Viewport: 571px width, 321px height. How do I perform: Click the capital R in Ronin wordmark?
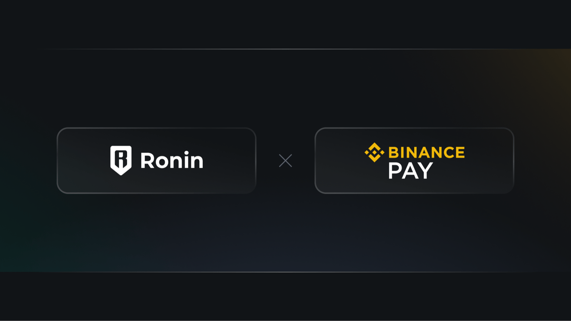[x=147, y=161]
